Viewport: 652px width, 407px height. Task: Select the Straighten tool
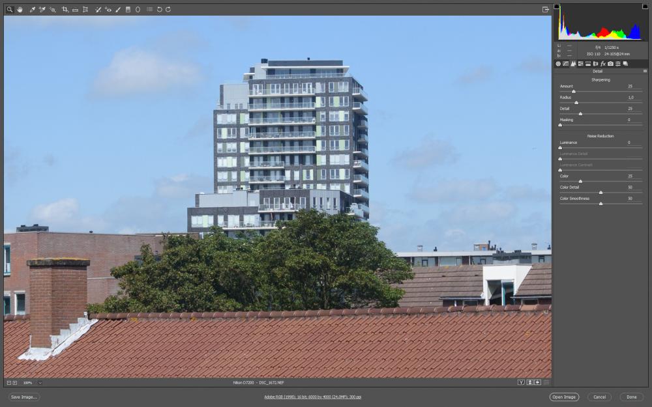point(75,9)
